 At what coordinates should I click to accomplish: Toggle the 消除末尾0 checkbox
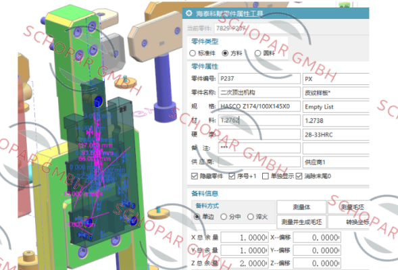(x=299, y=176)
